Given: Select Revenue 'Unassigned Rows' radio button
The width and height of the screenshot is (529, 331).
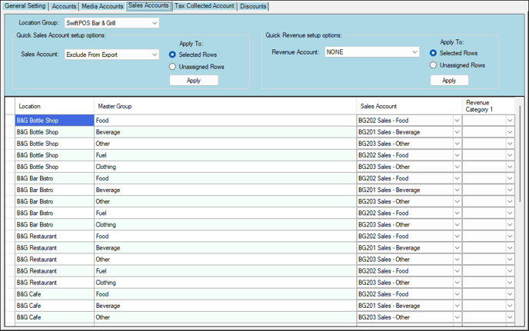Looking at the screenshot, I should coord(434,65).
